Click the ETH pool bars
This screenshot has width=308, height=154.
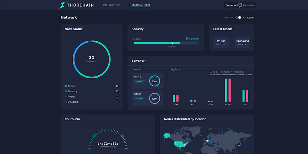[176, 98]
